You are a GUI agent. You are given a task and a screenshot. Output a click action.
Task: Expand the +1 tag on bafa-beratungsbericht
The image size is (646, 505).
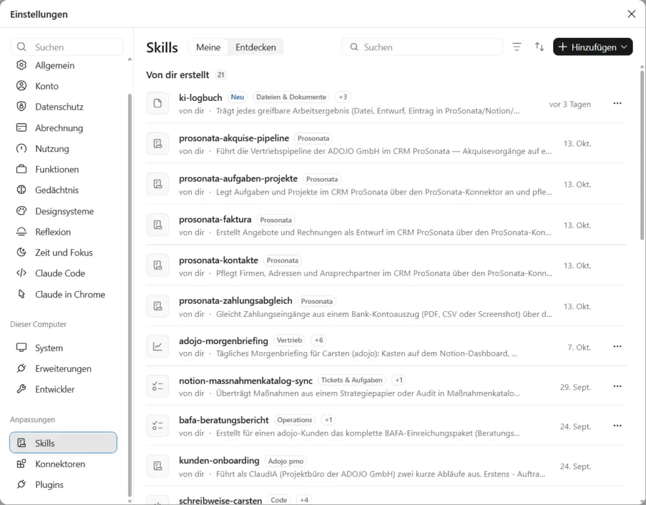328,420
